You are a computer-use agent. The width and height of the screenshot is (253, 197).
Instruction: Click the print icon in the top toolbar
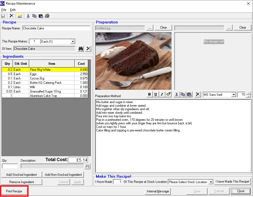coord(47,16)
